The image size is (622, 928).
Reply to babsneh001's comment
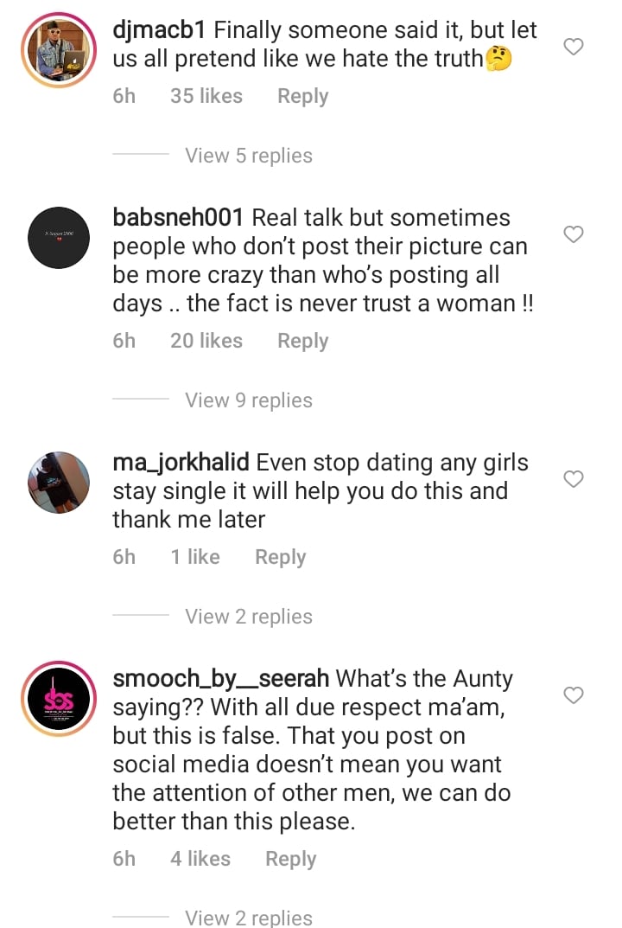302,341
